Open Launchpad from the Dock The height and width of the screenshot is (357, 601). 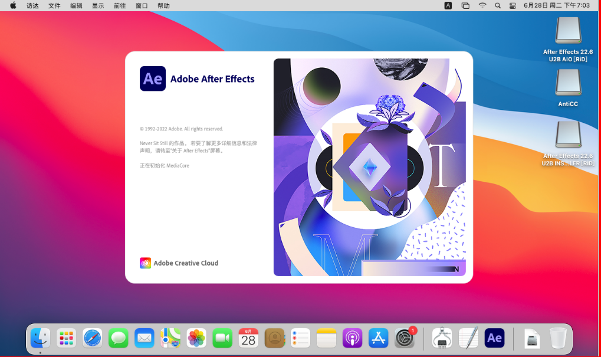[66, 338]
